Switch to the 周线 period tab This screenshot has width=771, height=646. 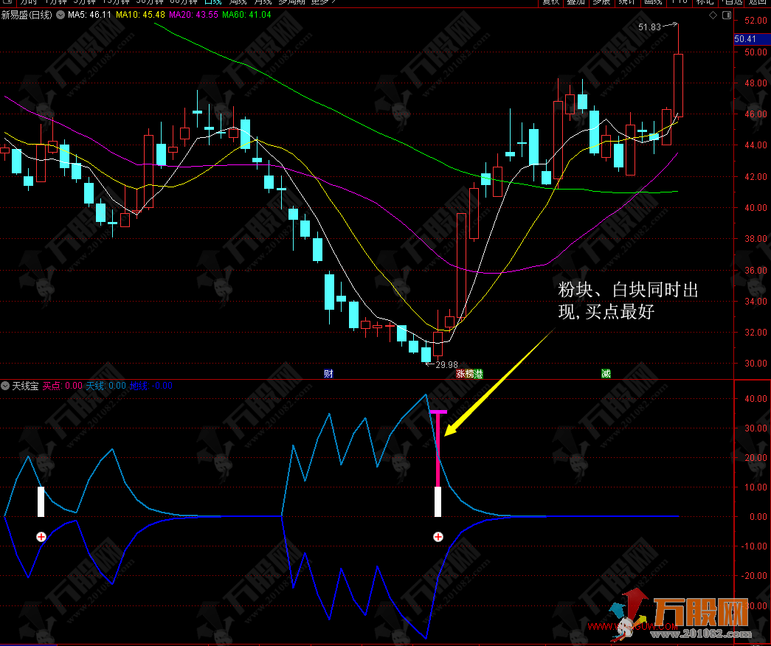(238, 2)
